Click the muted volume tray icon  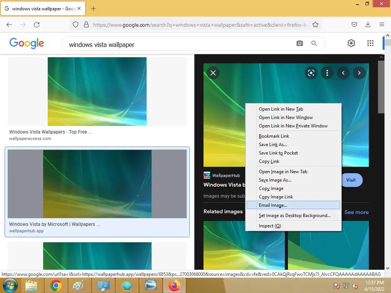click(355, 285)
